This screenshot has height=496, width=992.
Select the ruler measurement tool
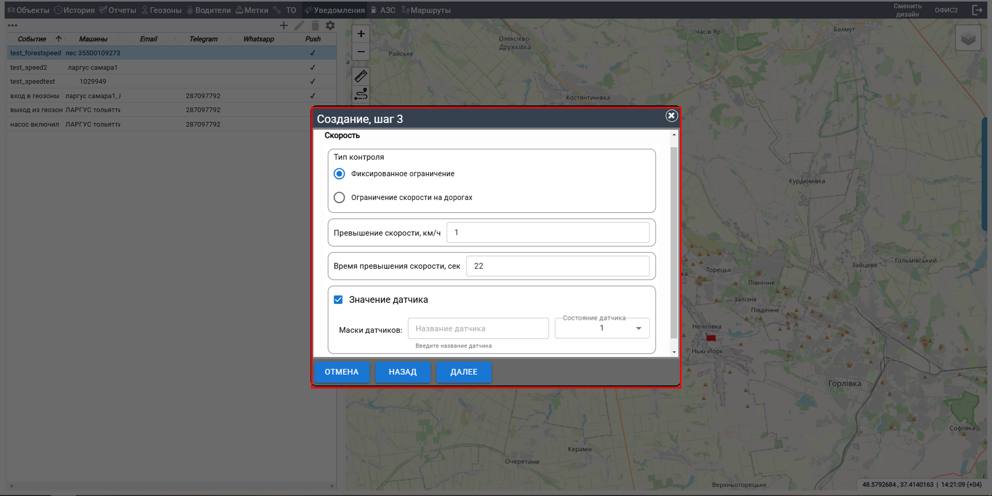tap(361, 76)
